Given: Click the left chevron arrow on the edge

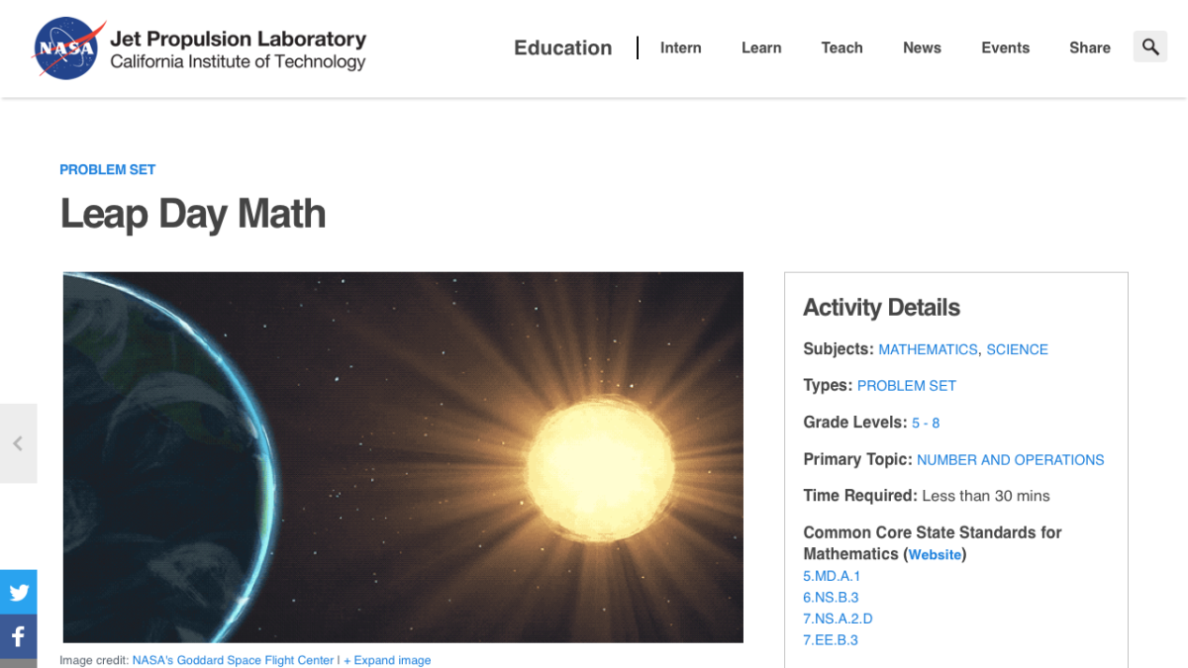Looking at the screenshot, I should pyautogui.click(x=18, y=442).
